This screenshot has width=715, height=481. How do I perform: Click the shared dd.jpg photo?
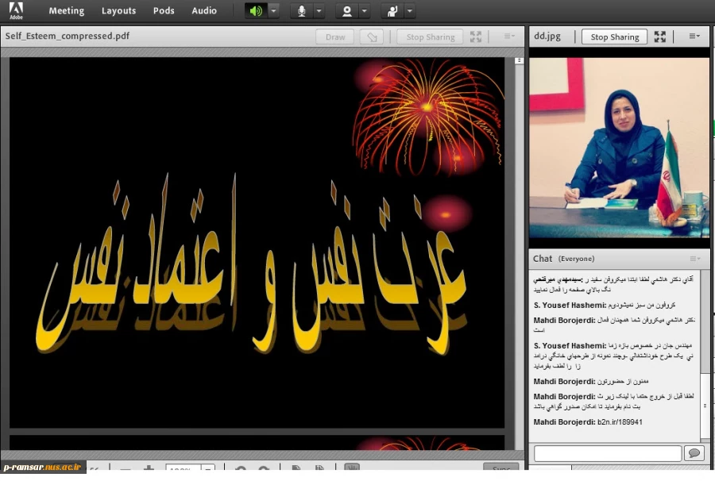coord(619,147)
